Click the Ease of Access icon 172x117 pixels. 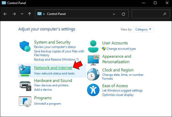point(93,89)
